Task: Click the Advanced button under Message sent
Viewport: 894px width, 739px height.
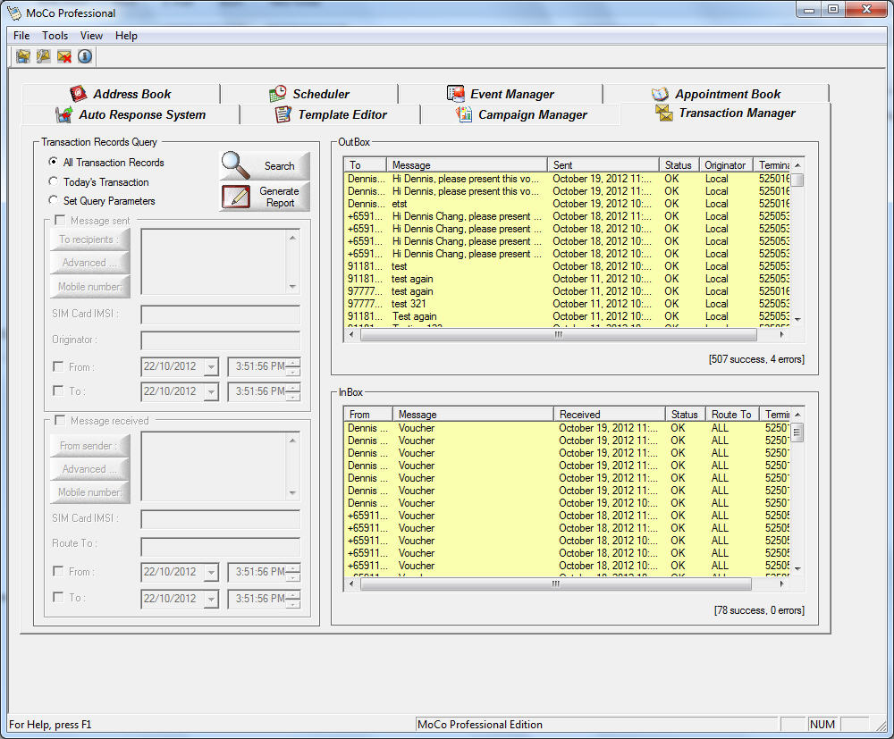Action: click(90, 263)
